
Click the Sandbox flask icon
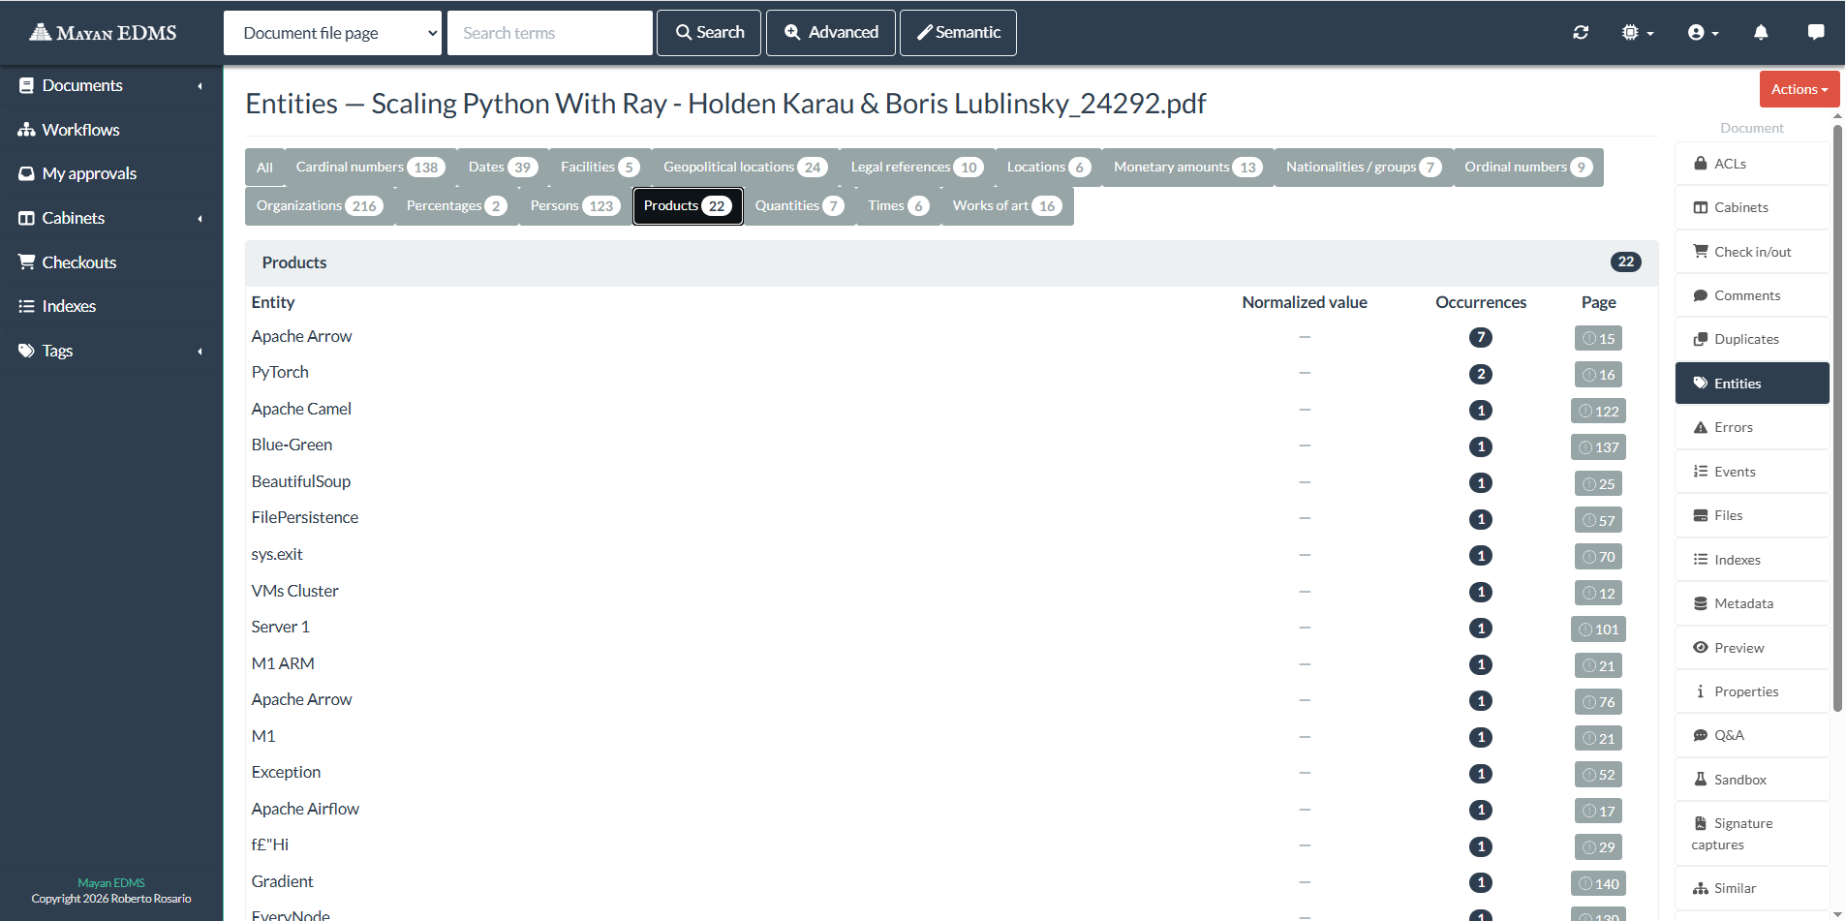click(x=1700, y=780)
